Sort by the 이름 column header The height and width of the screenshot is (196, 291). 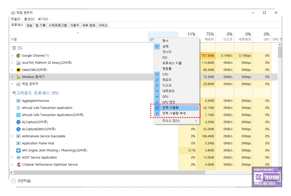pyautogui.click(x=78, y=37)
